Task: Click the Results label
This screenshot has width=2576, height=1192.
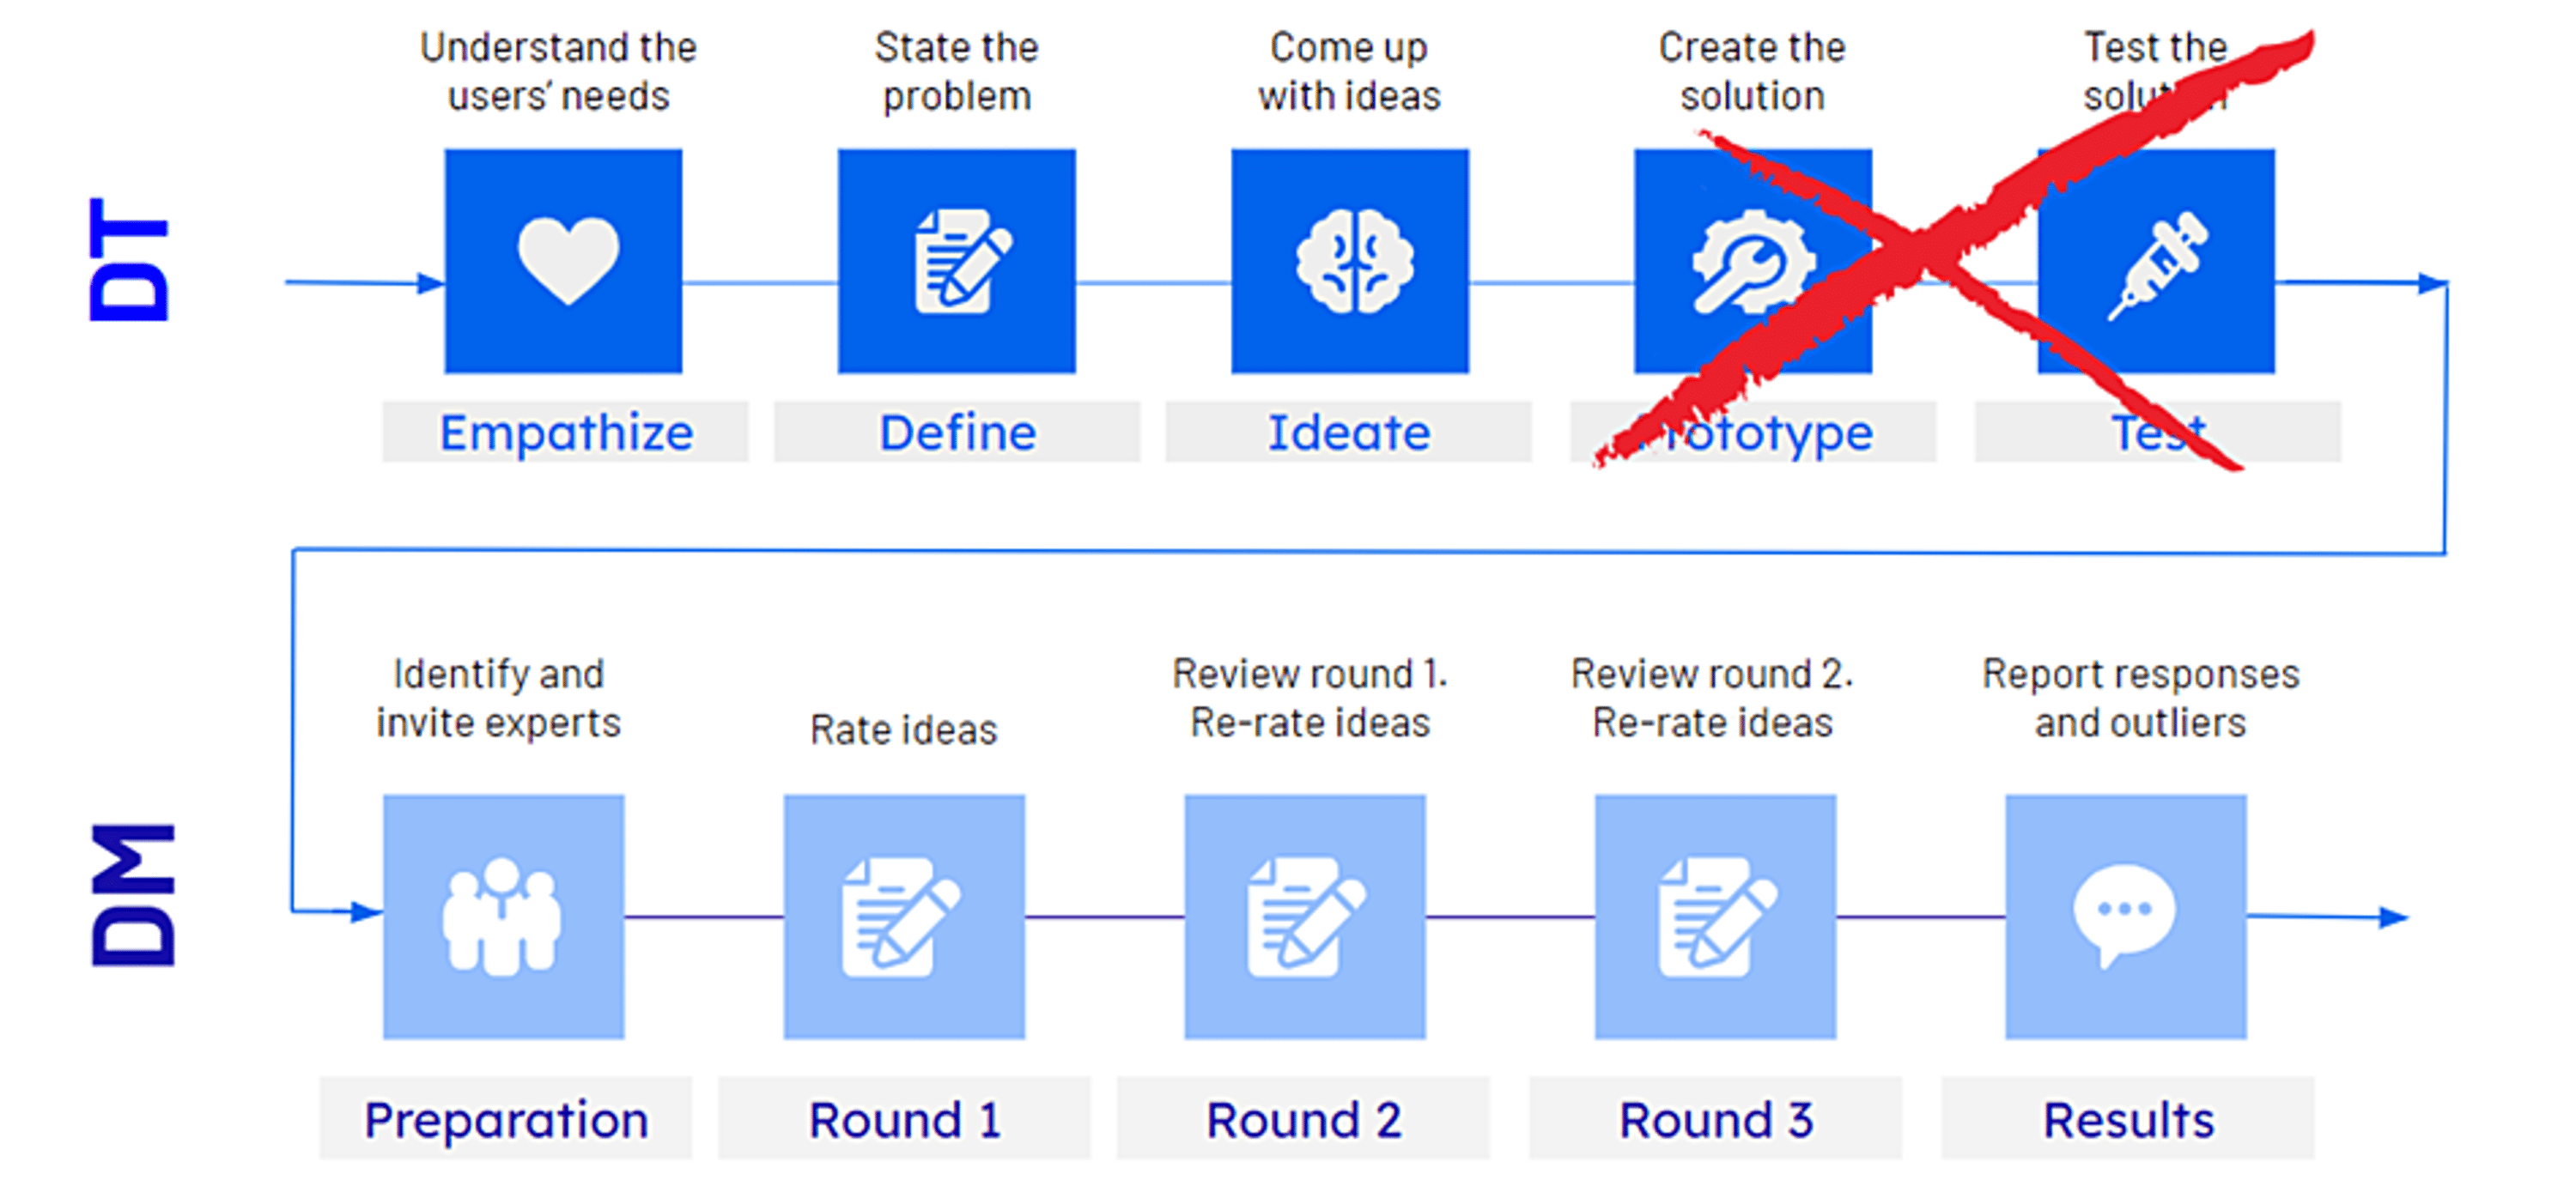Action: point(2129,1119)
